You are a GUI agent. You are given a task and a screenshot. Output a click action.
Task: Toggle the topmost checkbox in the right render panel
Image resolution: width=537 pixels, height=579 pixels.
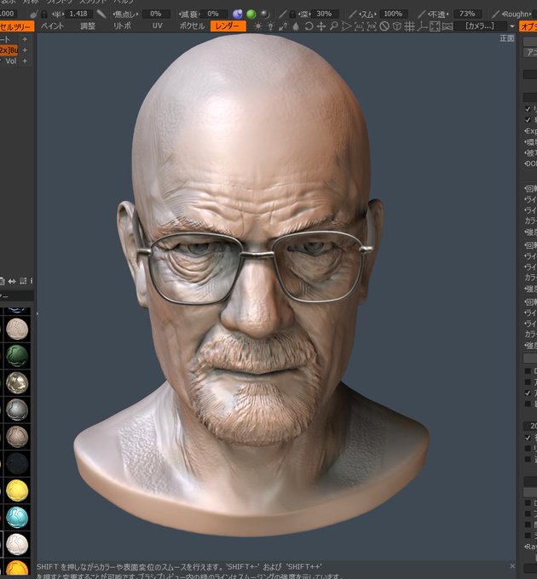528,109
